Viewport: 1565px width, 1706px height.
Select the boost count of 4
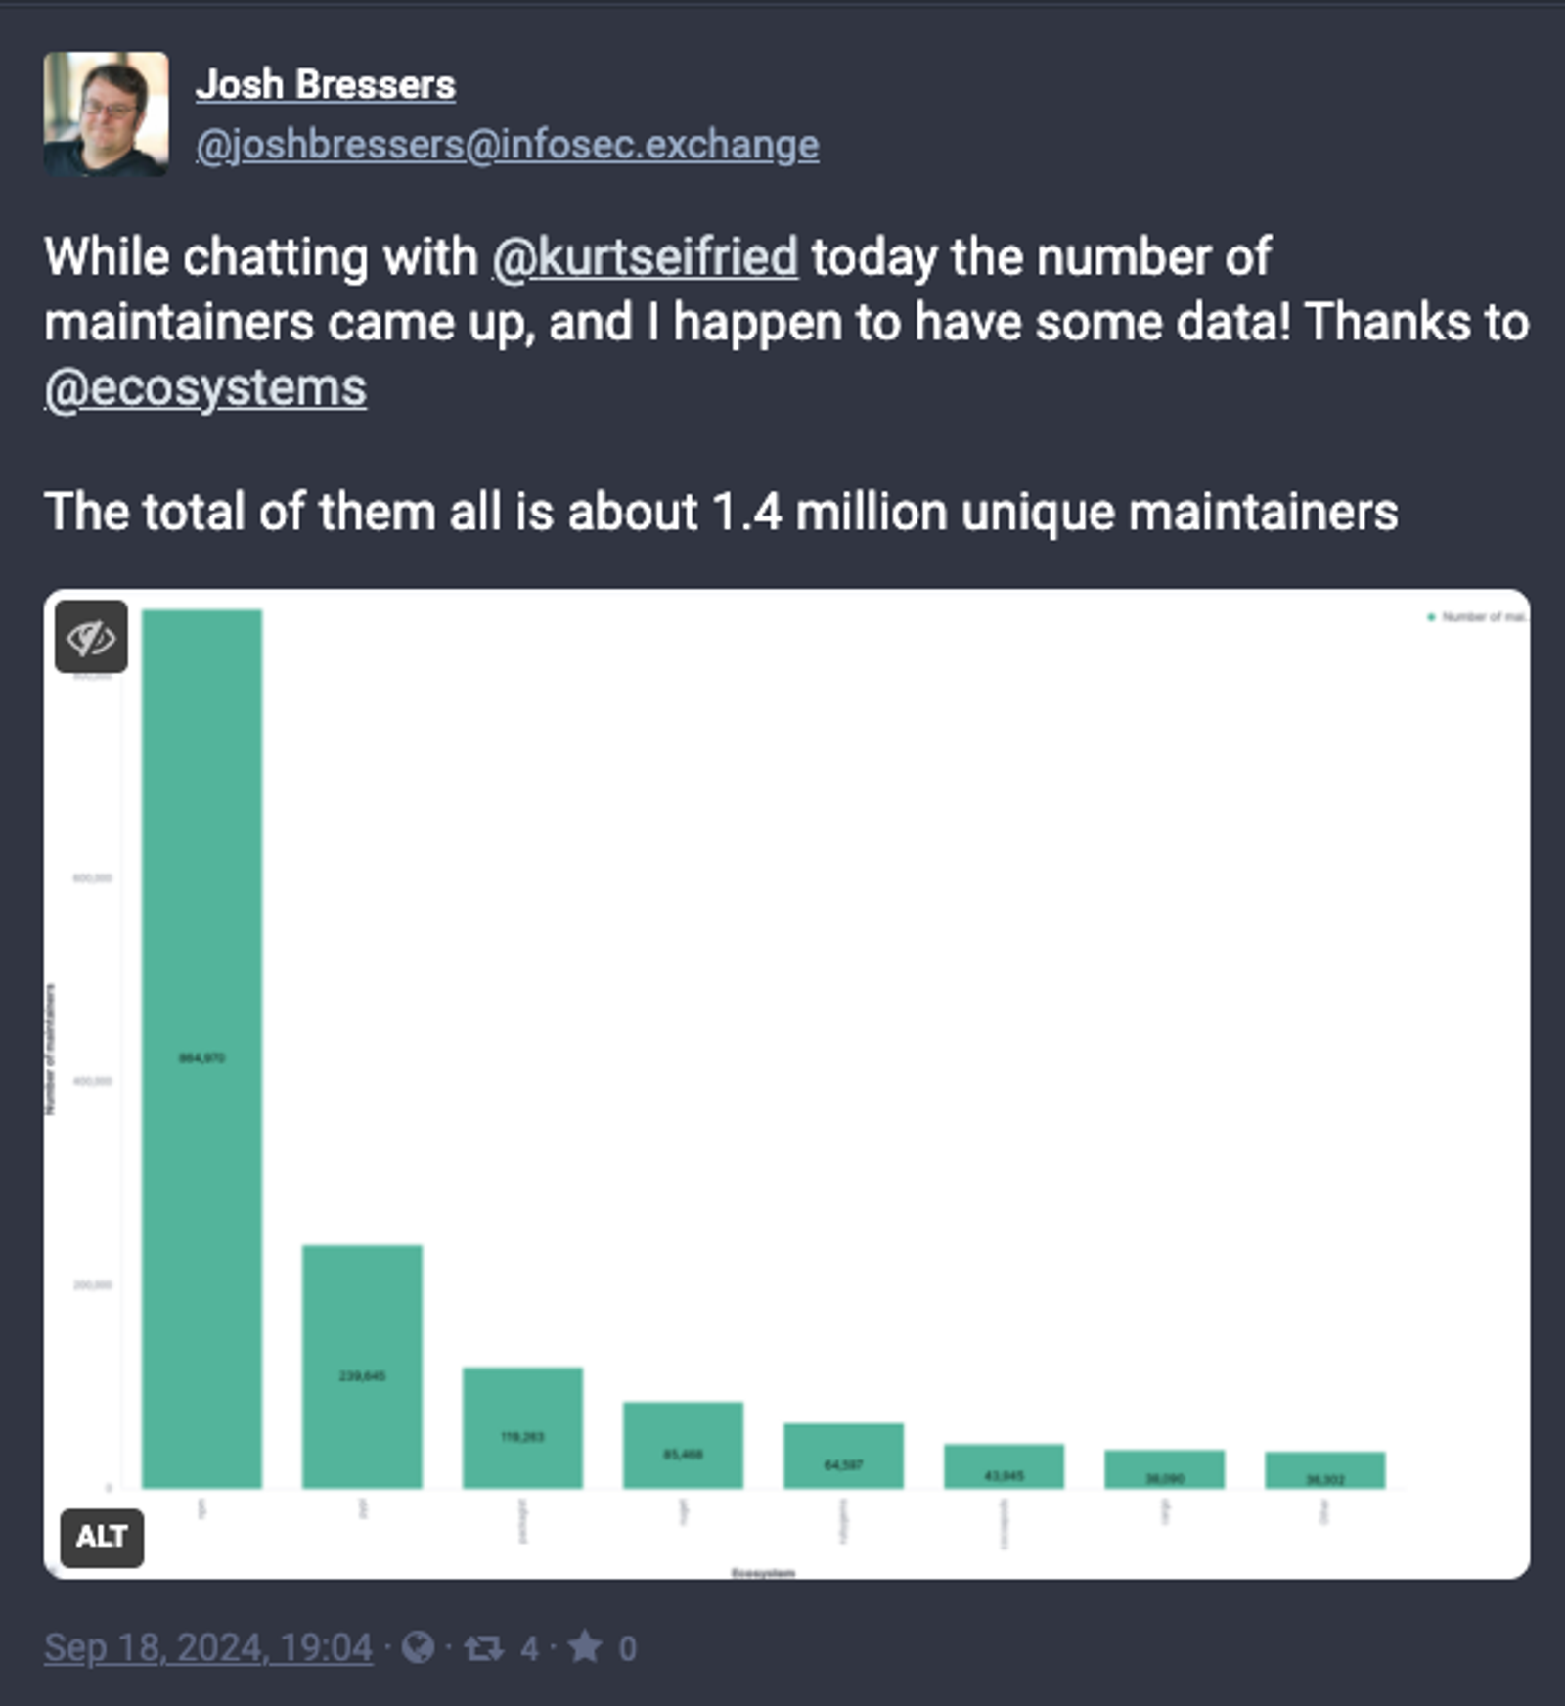point(529,1649)
